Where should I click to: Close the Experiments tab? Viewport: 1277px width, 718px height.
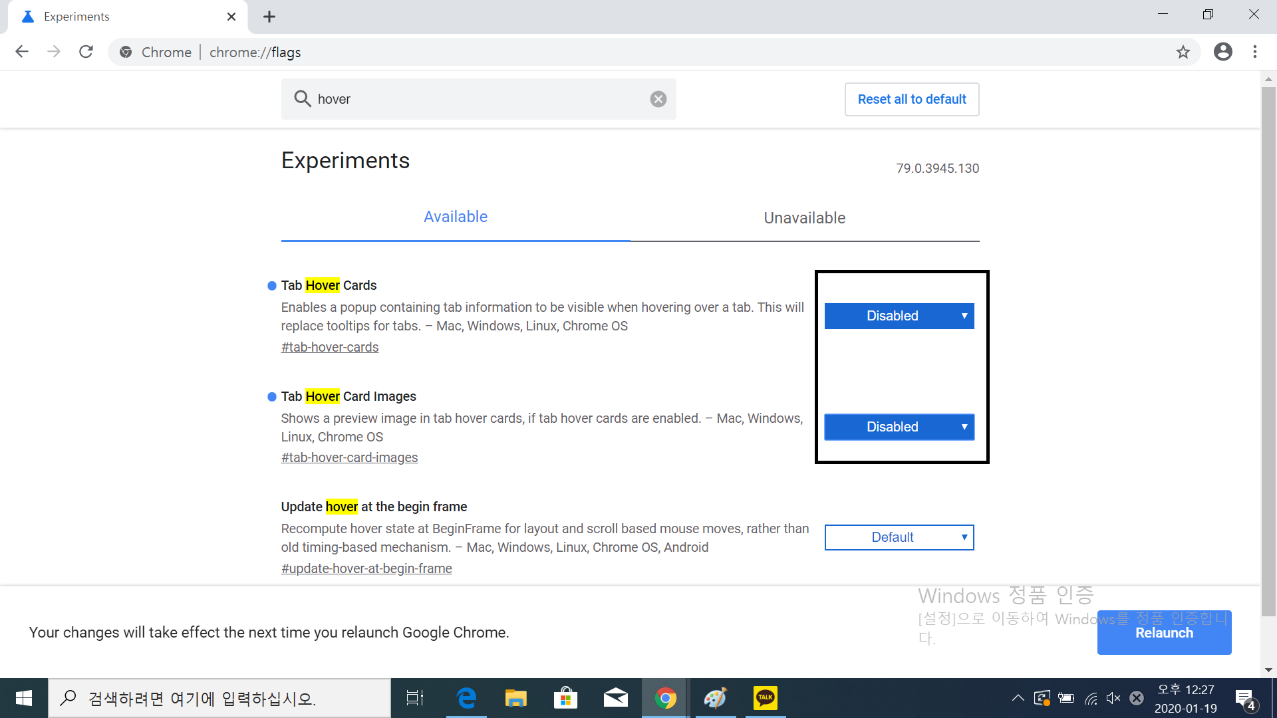[231, 17]
